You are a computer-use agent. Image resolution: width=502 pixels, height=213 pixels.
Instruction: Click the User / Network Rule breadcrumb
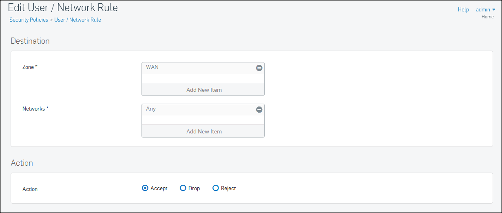tap(77, 20)
